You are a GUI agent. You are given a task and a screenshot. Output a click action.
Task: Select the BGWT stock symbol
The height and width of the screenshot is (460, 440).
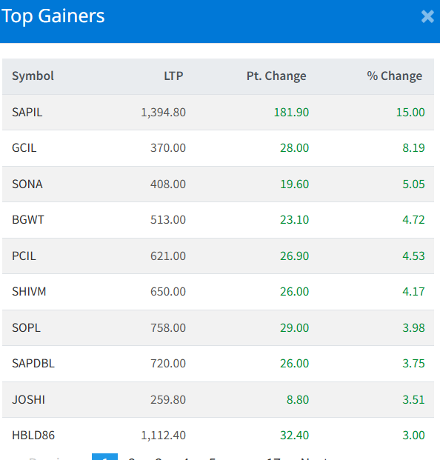(x=28, y=220)
